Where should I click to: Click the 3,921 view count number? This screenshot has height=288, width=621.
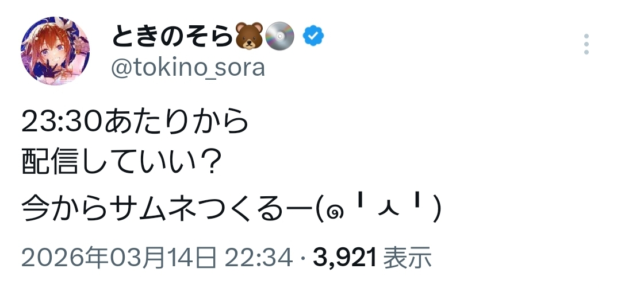click(344, 259)
